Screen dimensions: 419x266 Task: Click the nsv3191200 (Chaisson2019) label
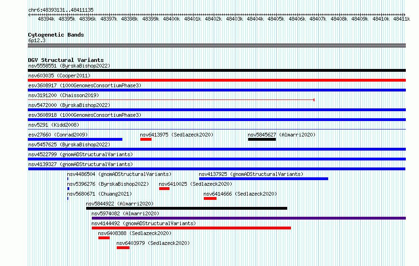64,95
